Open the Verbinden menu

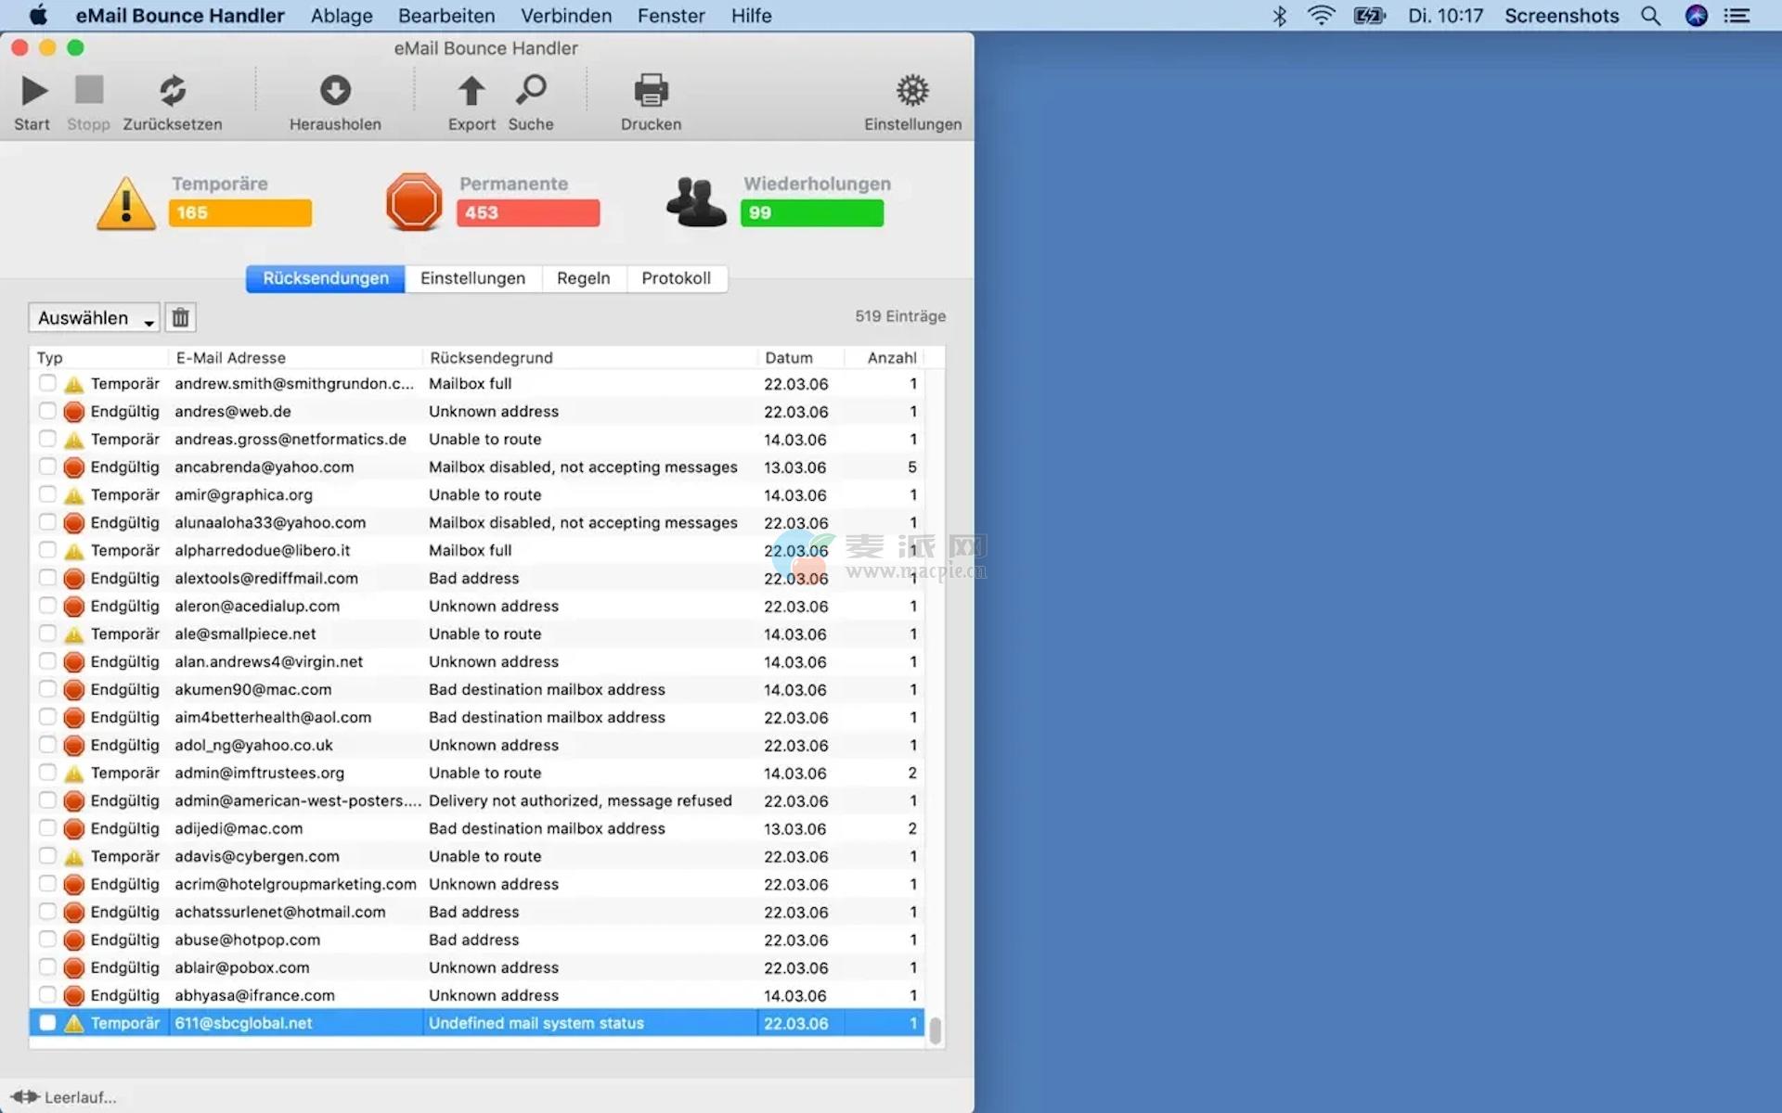[x=566, y=16]
